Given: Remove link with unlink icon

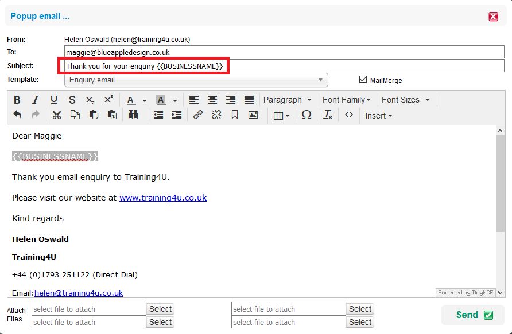Looking at the screenshot, I should coord(216,115).
